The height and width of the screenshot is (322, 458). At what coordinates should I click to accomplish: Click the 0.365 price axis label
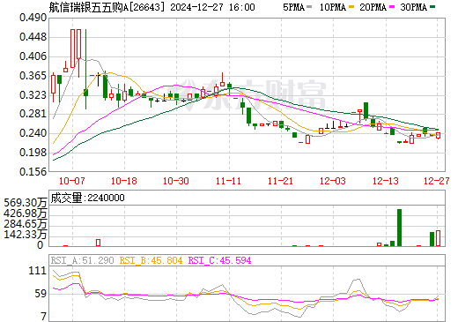point(33,76)
